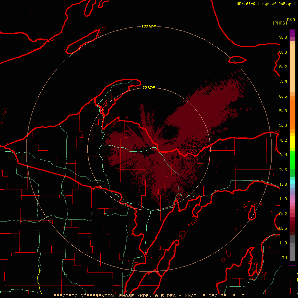298x298 pixels.
Task: Click the 1.0 value on the color scale
Action: [x=283, y=199]
